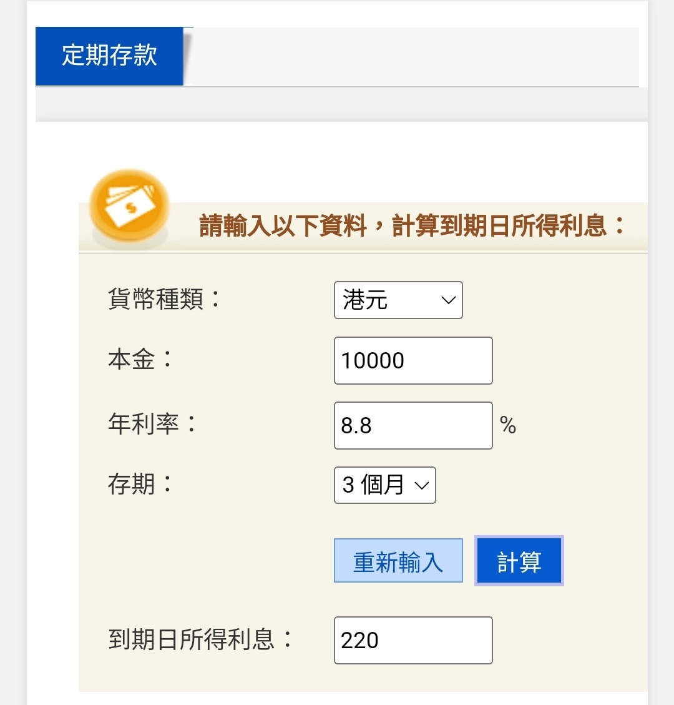The width and height of the screenshot is (674, 705).
Task: Click the chevron arrow beside 港元
Action: click(448, 300)
